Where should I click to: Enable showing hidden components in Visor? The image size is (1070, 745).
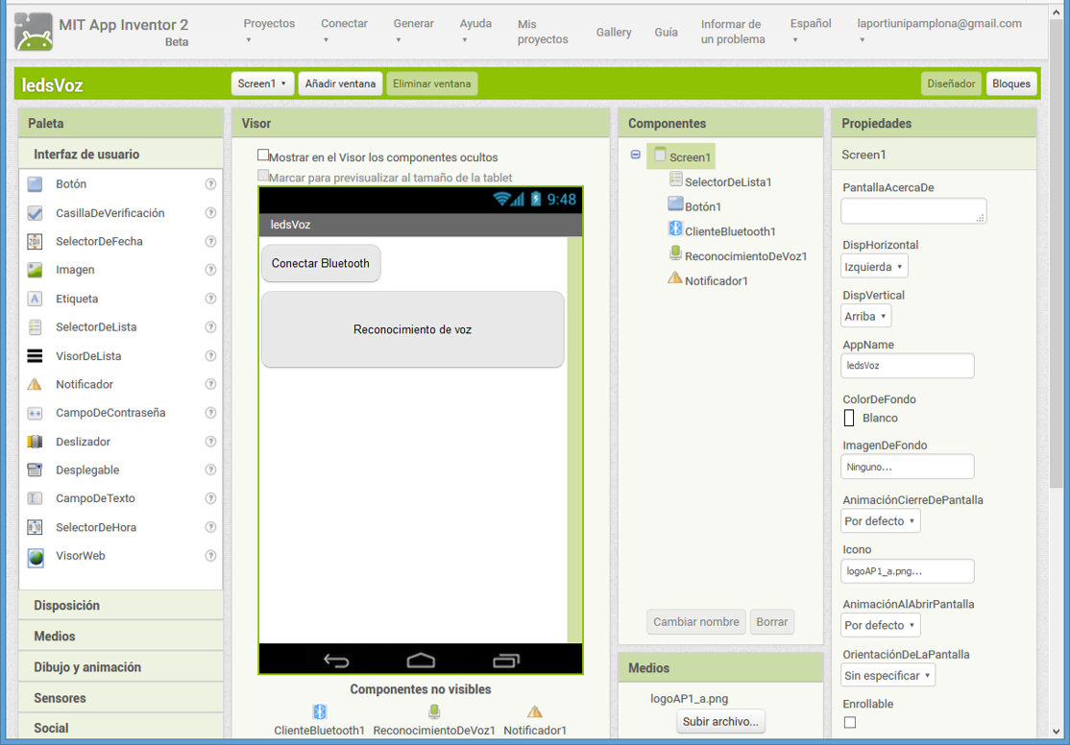coord(263,156)
